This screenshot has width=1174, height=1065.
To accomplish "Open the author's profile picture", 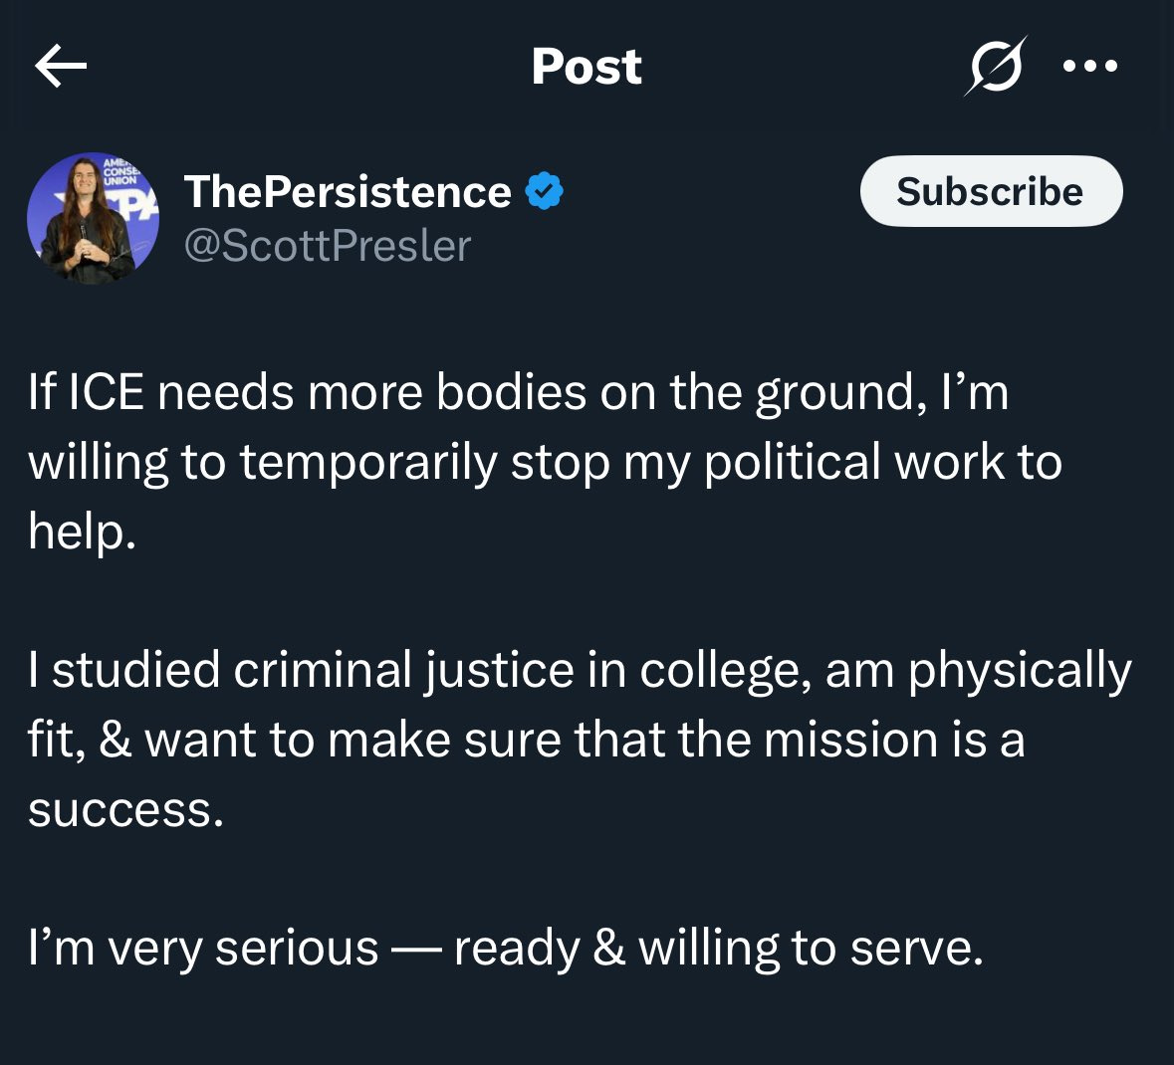I will pos(93,219).
